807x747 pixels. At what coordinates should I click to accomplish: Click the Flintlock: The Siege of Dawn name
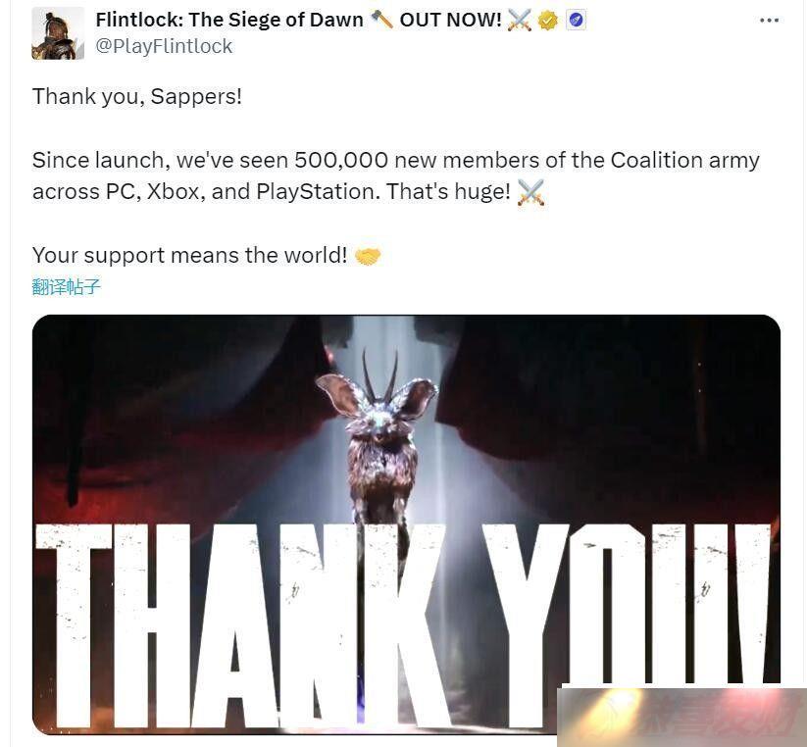point(229,20)
